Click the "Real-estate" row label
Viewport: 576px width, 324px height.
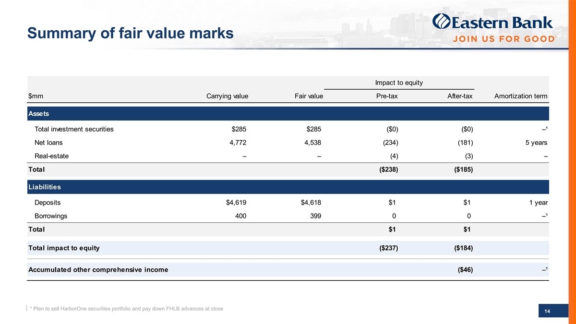[51, 156]
